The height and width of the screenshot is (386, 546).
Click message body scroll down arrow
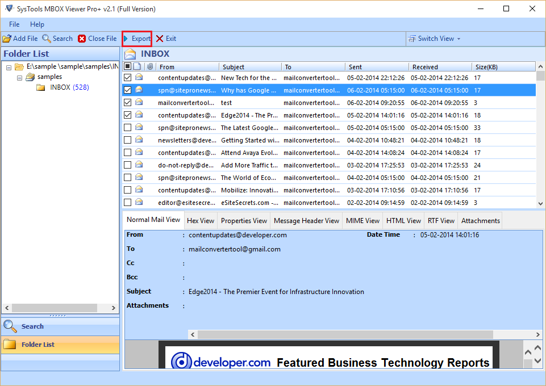pyautogui.click(x=537, y=361)
